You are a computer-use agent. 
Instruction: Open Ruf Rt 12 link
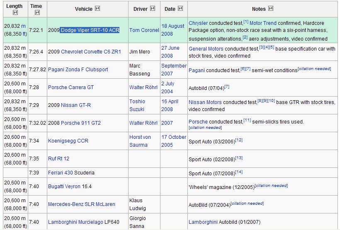click(58, 158)
